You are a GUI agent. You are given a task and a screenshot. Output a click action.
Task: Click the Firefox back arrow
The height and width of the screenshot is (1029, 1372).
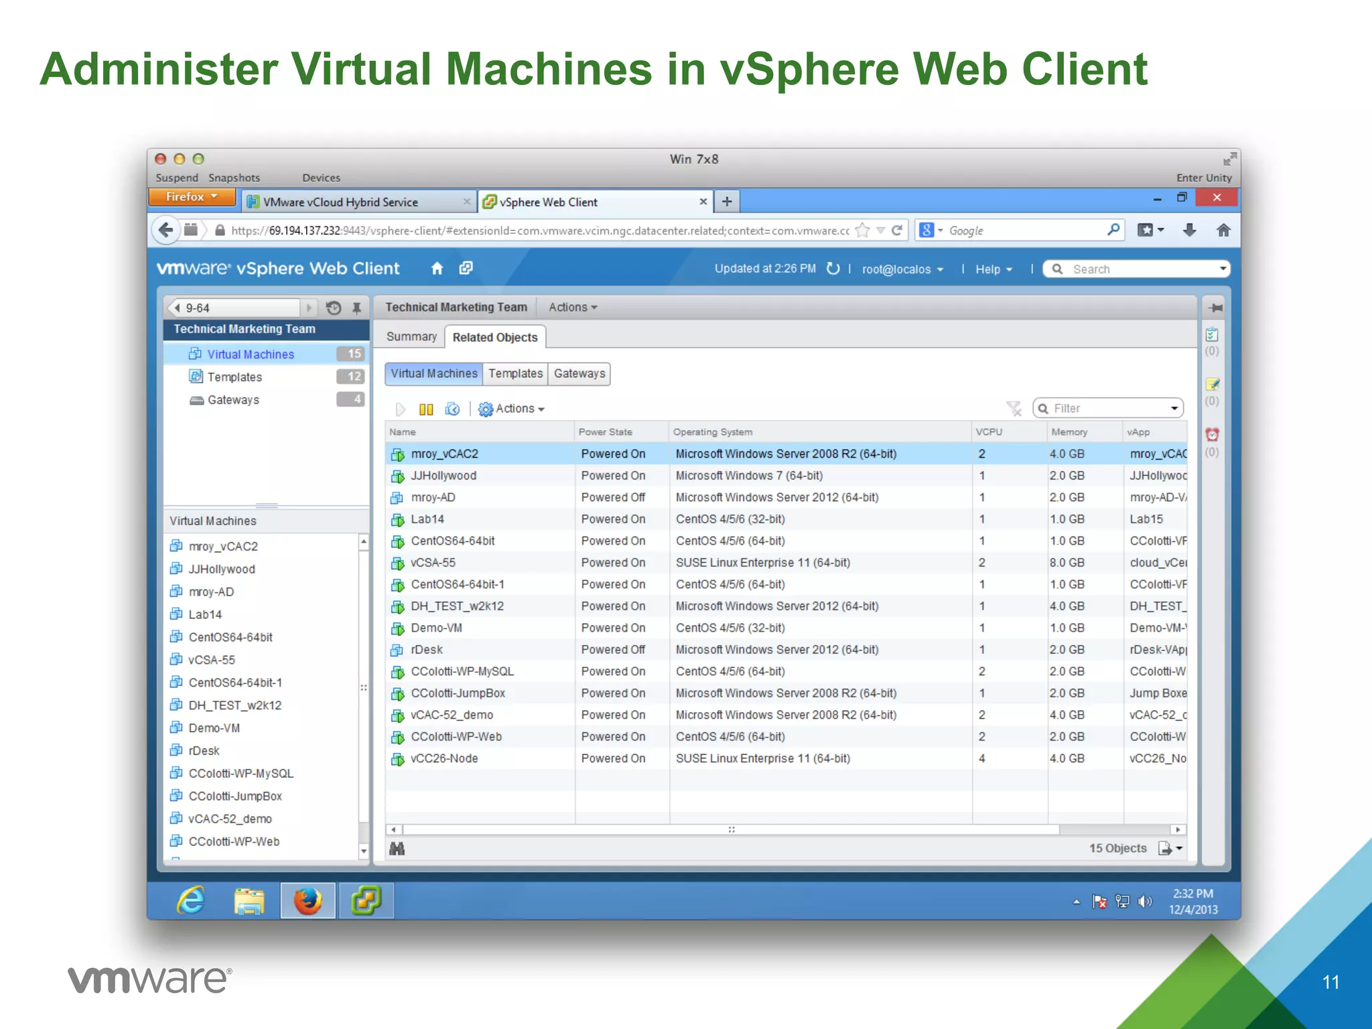(165, 230)
